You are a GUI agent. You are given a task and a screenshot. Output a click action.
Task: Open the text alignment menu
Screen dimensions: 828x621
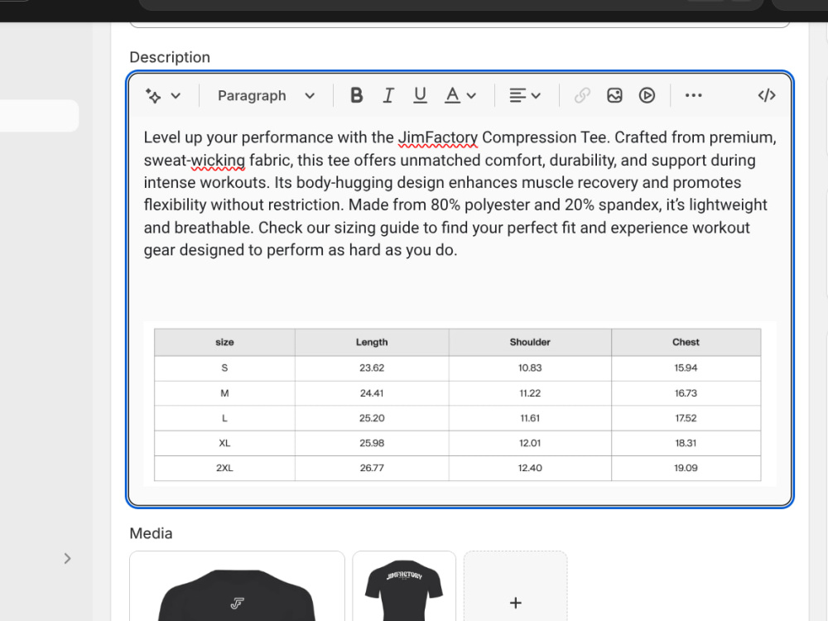point(517,95)
